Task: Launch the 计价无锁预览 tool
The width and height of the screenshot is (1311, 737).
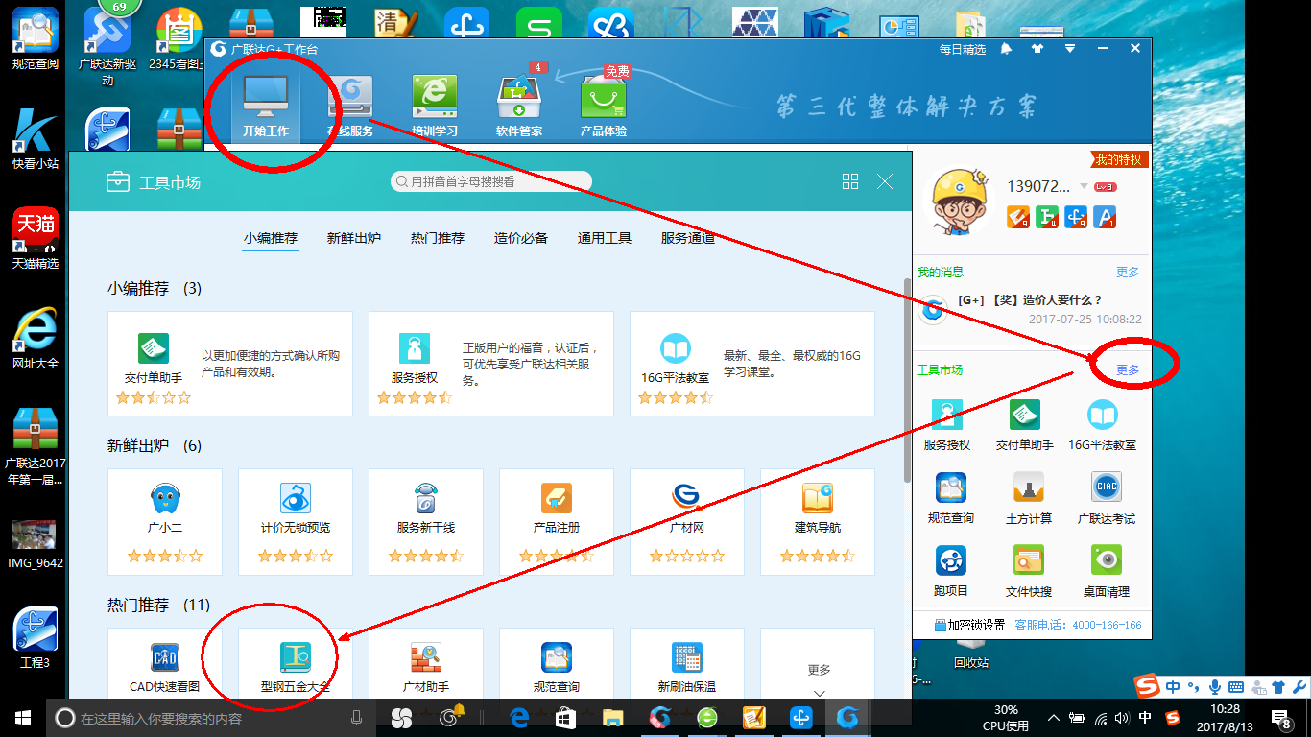Action: pos(296,521)
